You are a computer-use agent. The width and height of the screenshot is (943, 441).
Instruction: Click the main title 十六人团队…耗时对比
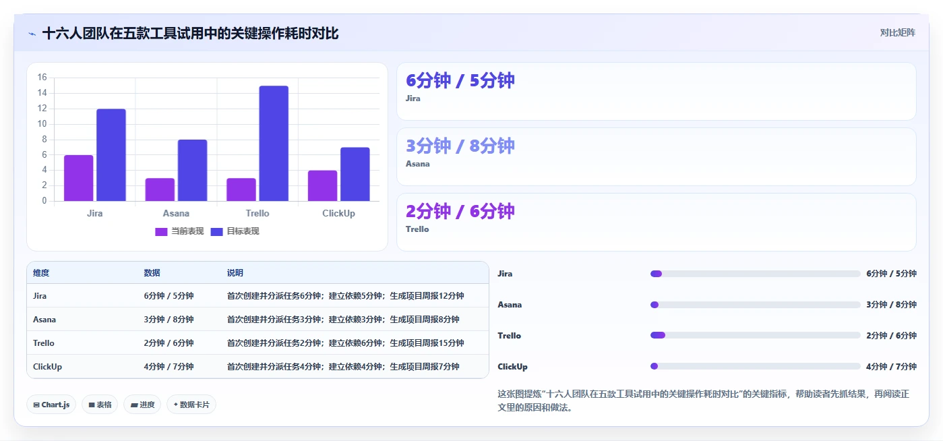pyautogui.click(x=190, y=33)
